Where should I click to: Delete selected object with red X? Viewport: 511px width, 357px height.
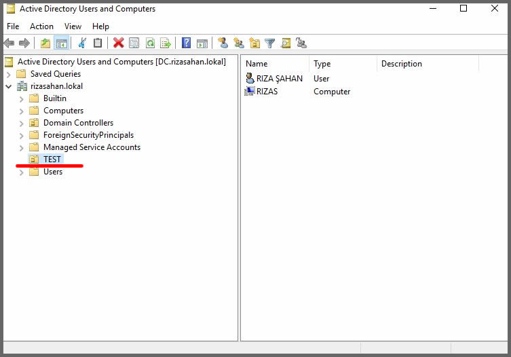click(118, 43)
